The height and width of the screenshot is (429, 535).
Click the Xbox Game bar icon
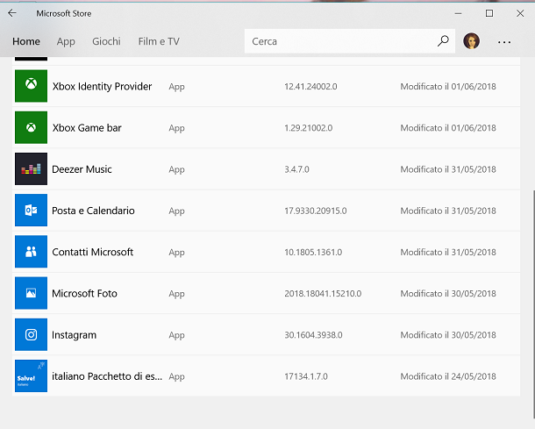31,127
